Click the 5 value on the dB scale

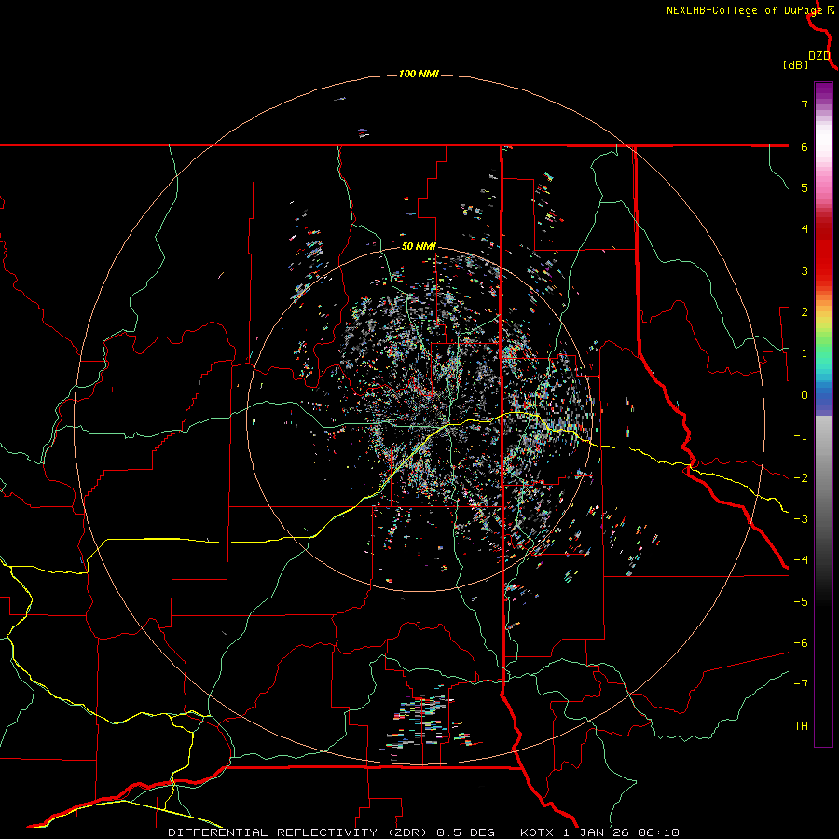click(x=805, y=187)
